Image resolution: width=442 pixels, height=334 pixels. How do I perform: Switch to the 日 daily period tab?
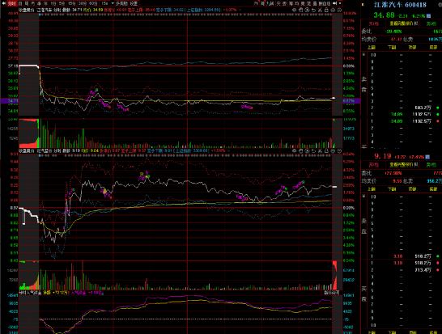click(x=20, y=3)
